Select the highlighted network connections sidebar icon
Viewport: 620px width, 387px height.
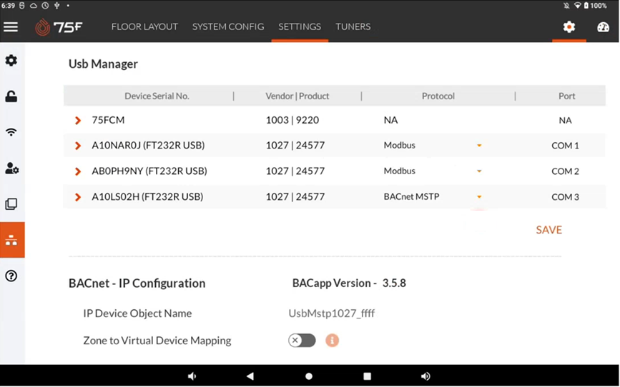point(12,240)
